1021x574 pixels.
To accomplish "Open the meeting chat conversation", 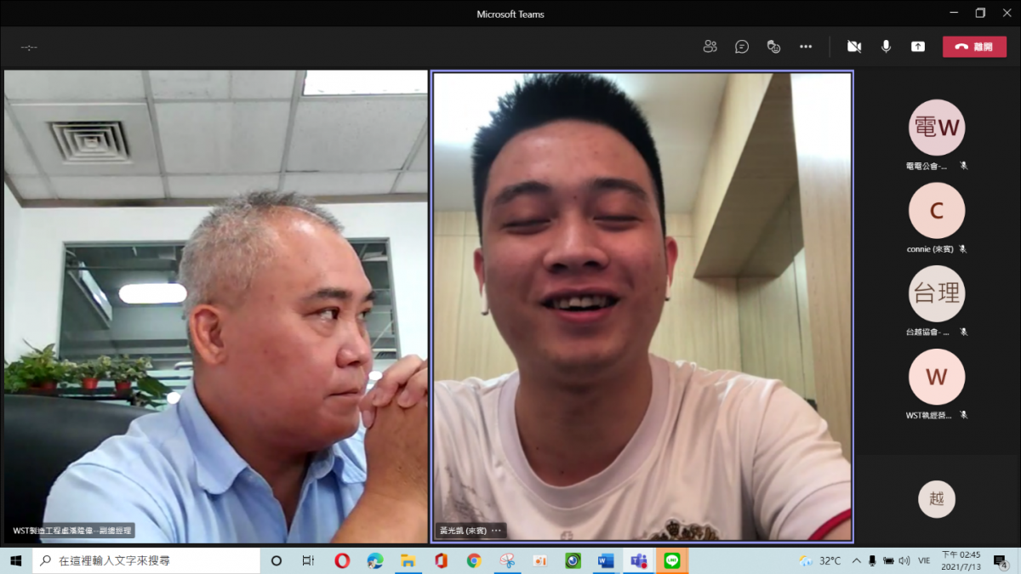I will click(742, 47).
